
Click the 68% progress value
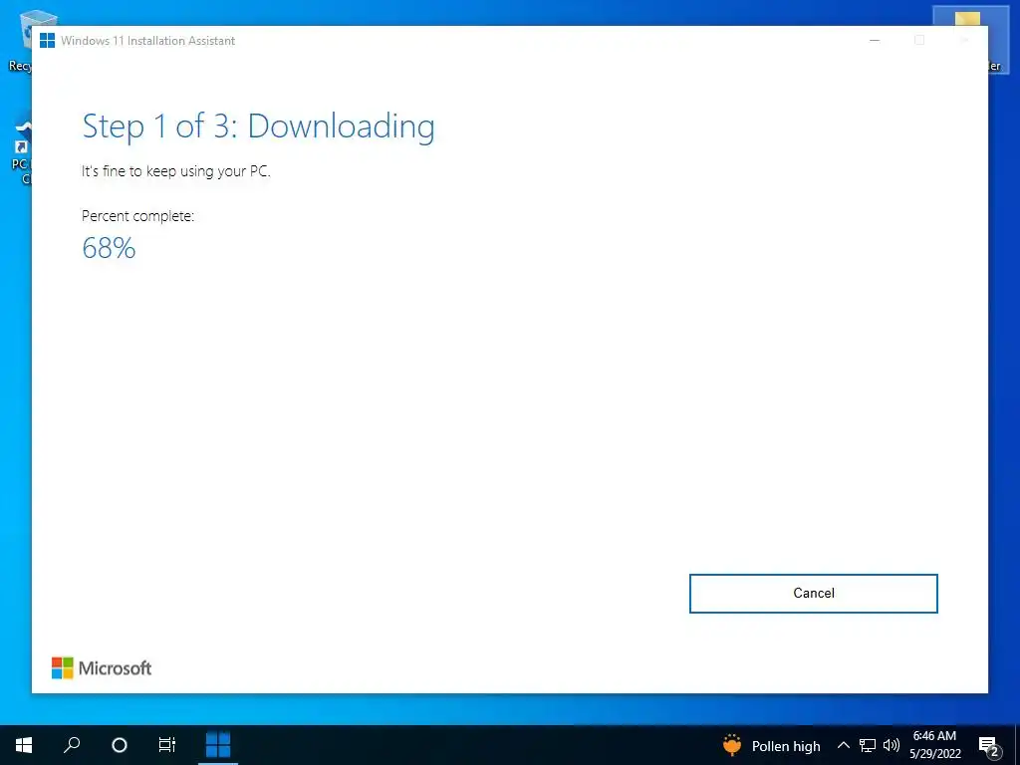(x=109, y=248)
